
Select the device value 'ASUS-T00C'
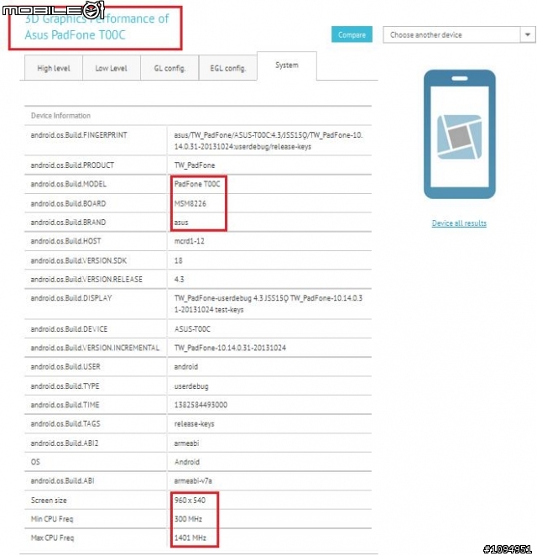pyautogui.click(x=192, y=329)
